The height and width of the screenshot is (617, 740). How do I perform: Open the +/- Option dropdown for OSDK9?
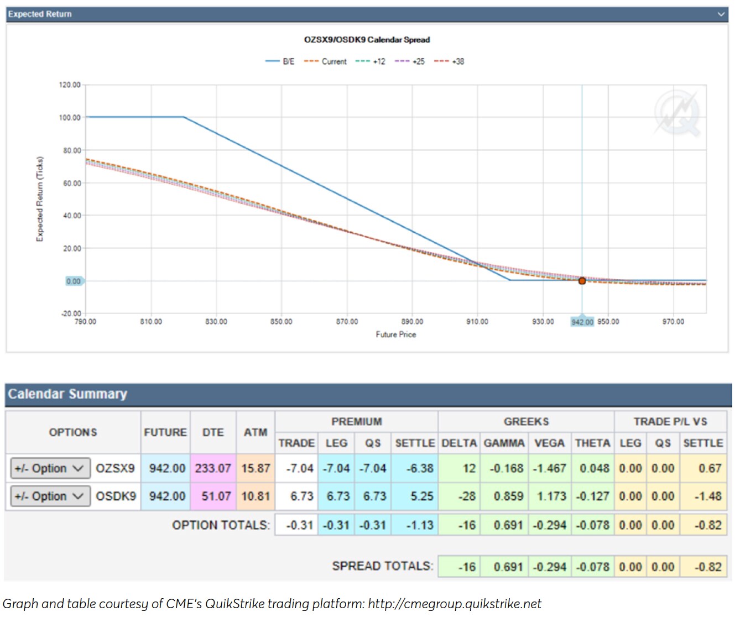(x=49, y=496)
